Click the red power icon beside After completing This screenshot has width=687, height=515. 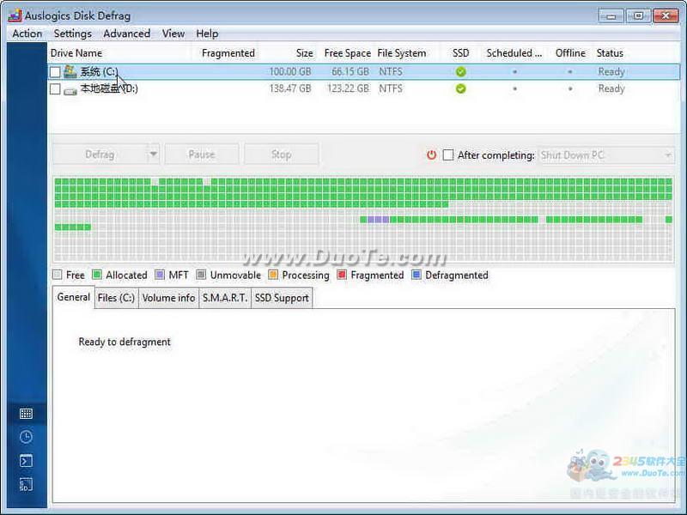[x=432, y=155]
